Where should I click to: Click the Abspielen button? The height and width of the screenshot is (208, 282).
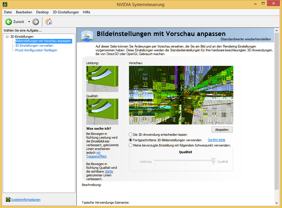click(222, 130)
